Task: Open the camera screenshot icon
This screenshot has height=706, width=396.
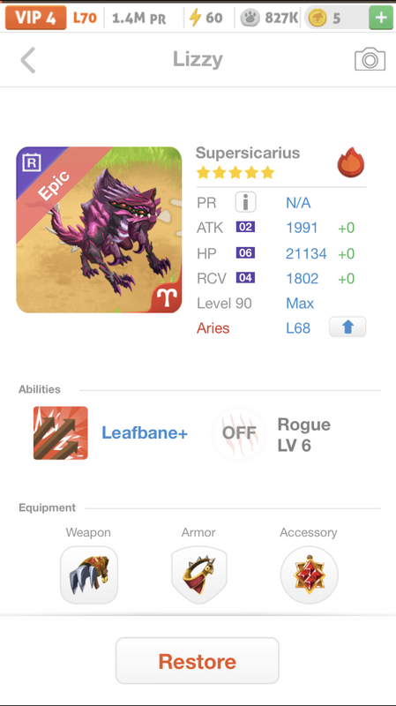Action: [x=370, y=60]
